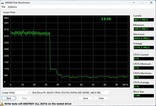Maximize the benchmark window
The width and height of the screenshot is (156, 106).
142,3
